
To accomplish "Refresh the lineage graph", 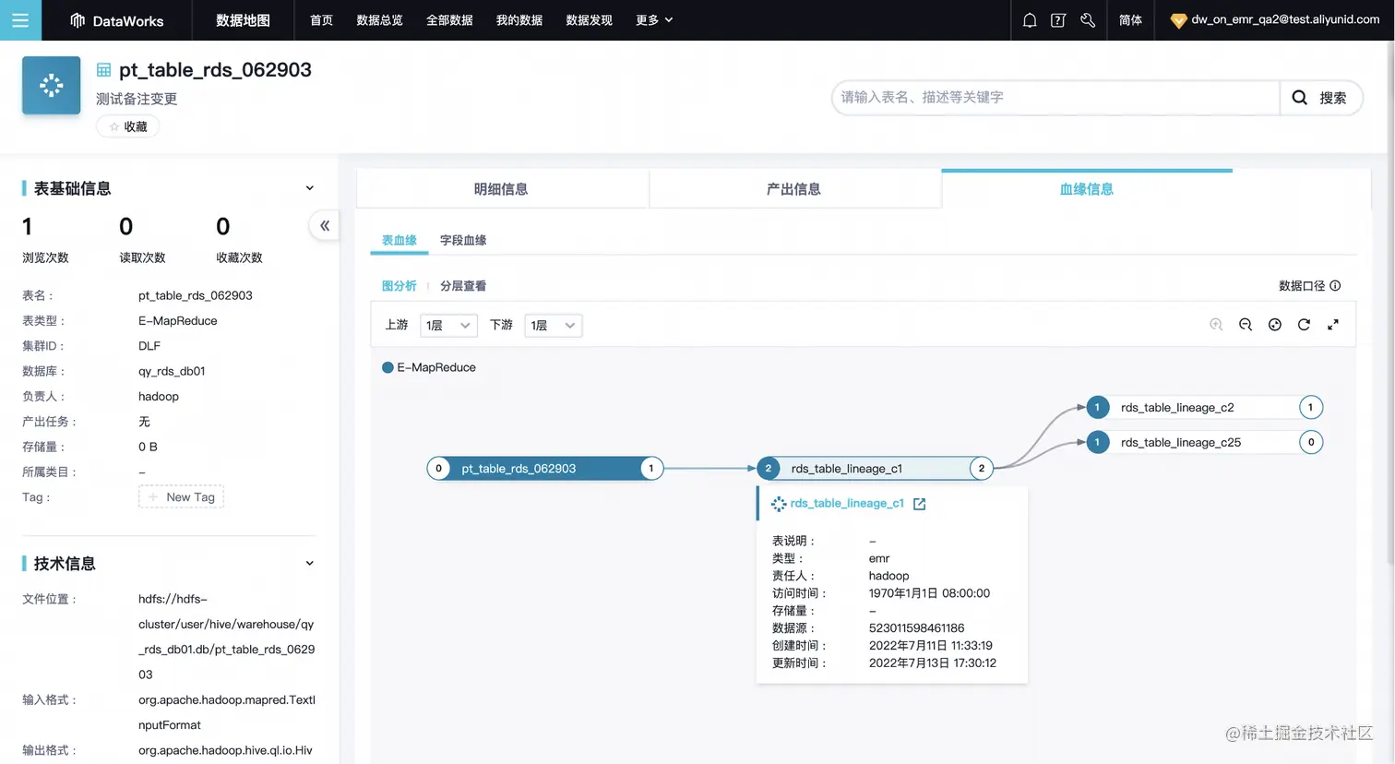I will click(1304, 325).
